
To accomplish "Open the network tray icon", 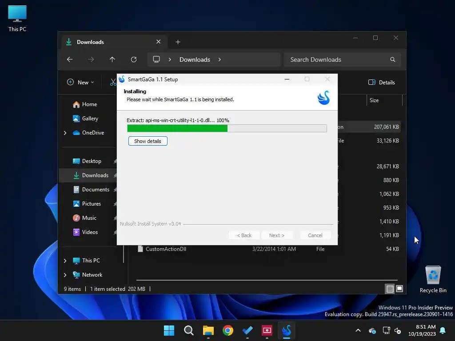I will pos(386,330).
